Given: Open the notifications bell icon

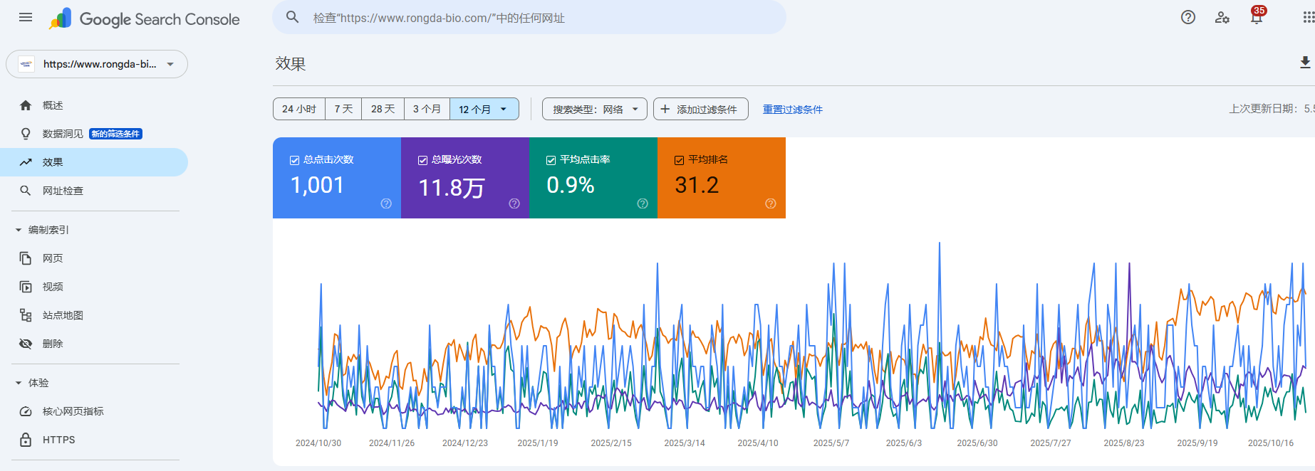Looking at the screenshot, I should pos(1257,18).
